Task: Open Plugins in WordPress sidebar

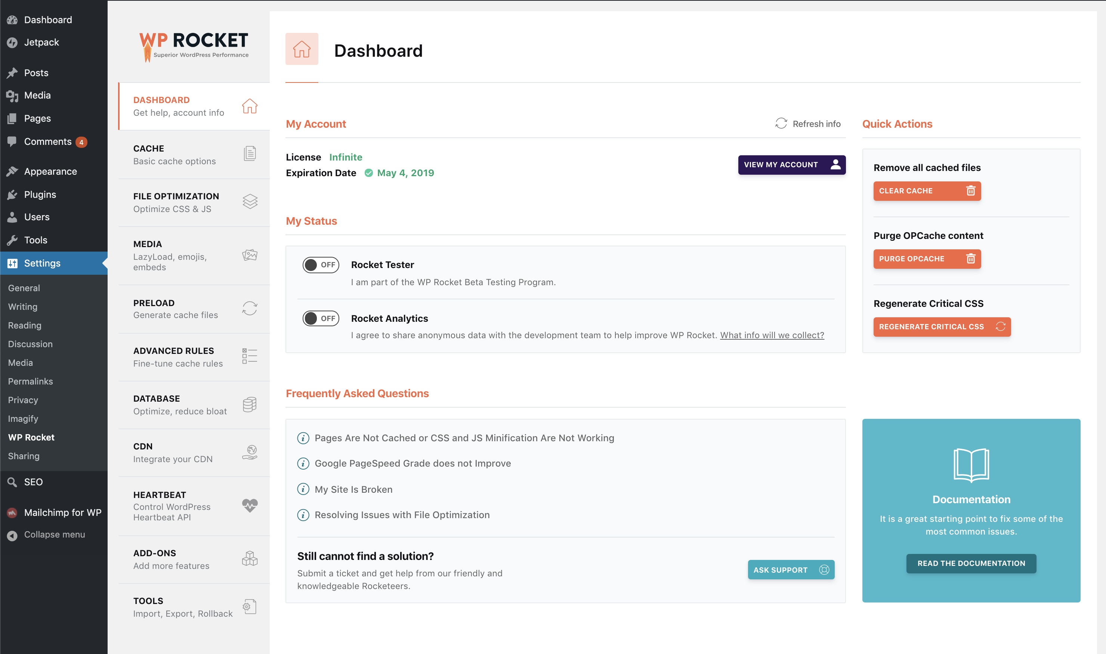Action: coord(40,194)
